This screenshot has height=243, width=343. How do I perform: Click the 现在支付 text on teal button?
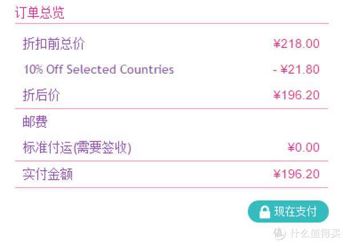[x=296, y=212]
